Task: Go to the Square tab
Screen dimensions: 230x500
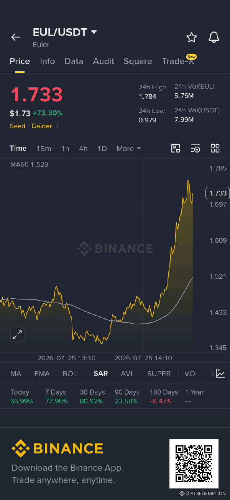Action: tap(138, 61)
